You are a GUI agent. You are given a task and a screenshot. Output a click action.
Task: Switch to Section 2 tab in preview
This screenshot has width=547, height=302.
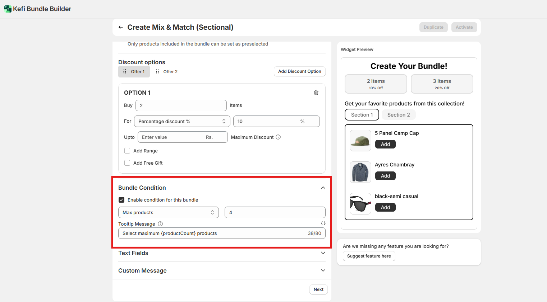[398, 115]
